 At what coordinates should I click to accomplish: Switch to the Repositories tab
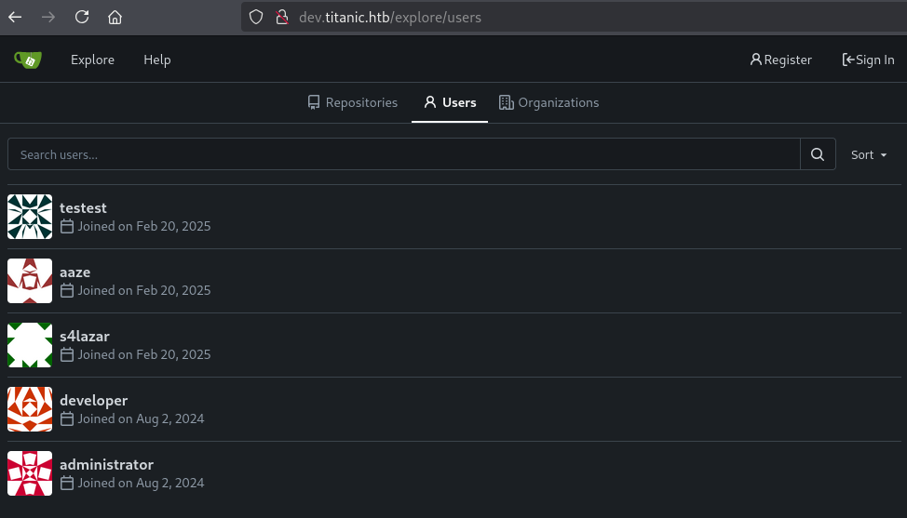(352, 102)
